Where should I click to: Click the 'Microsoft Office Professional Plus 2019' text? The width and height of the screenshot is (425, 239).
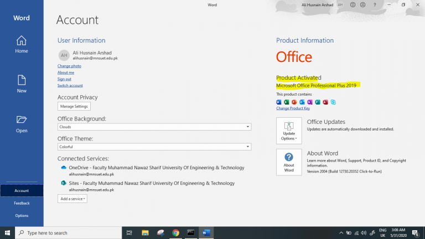[316, 85]
